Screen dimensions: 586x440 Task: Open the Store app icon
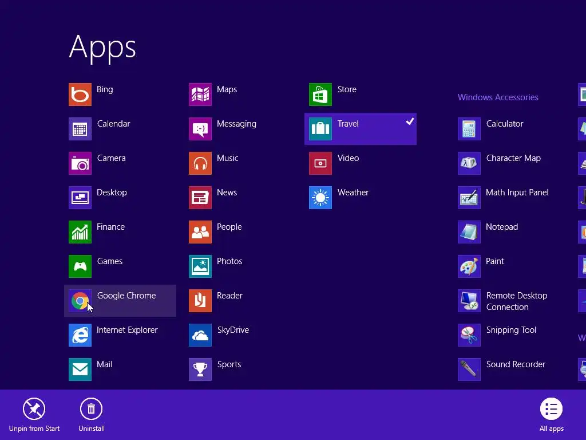(320, 95)
